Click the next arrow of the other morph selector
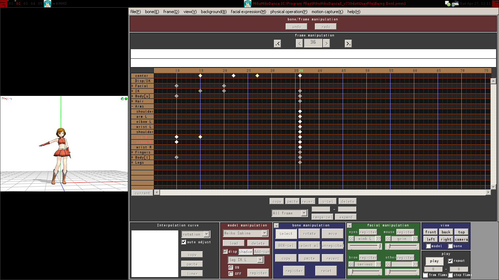The image size is (499, 280). tap(415, 264)
